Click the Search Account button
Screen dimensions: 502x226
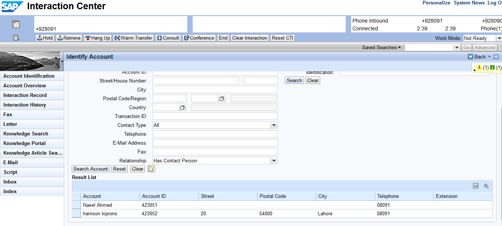(91, 169)
